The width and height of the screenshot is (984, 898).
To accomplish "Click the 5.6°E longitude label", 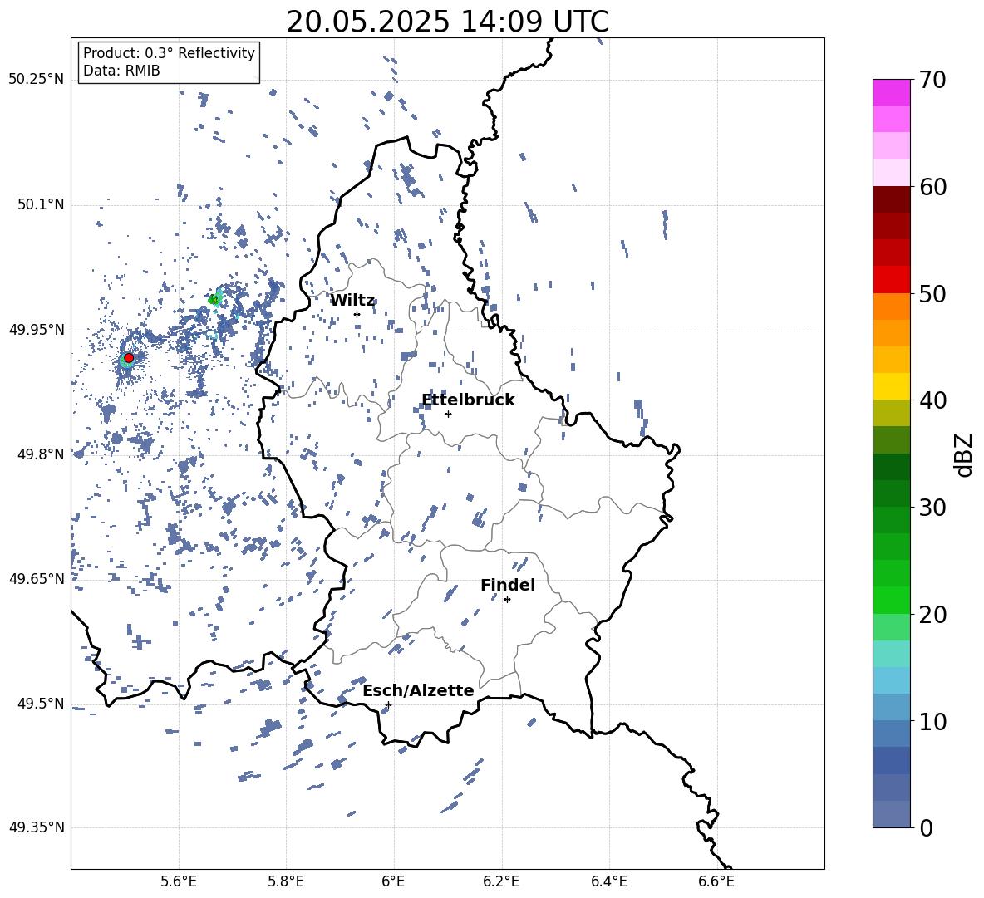I will (x=179, y=881).
